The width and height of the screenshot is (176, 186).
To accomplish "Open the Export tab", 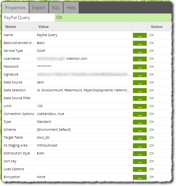I will coord(39,8).
